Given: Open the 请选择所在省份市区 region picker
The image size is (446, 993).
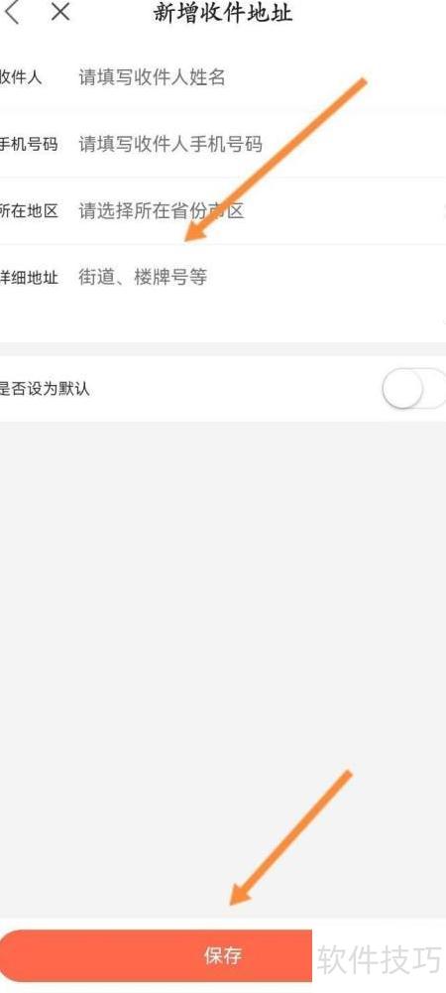Looking at the screenshot, I should pos(162,211).
